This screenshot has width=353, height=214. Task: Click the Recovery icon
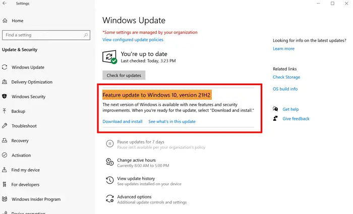(x=5, y=140)
